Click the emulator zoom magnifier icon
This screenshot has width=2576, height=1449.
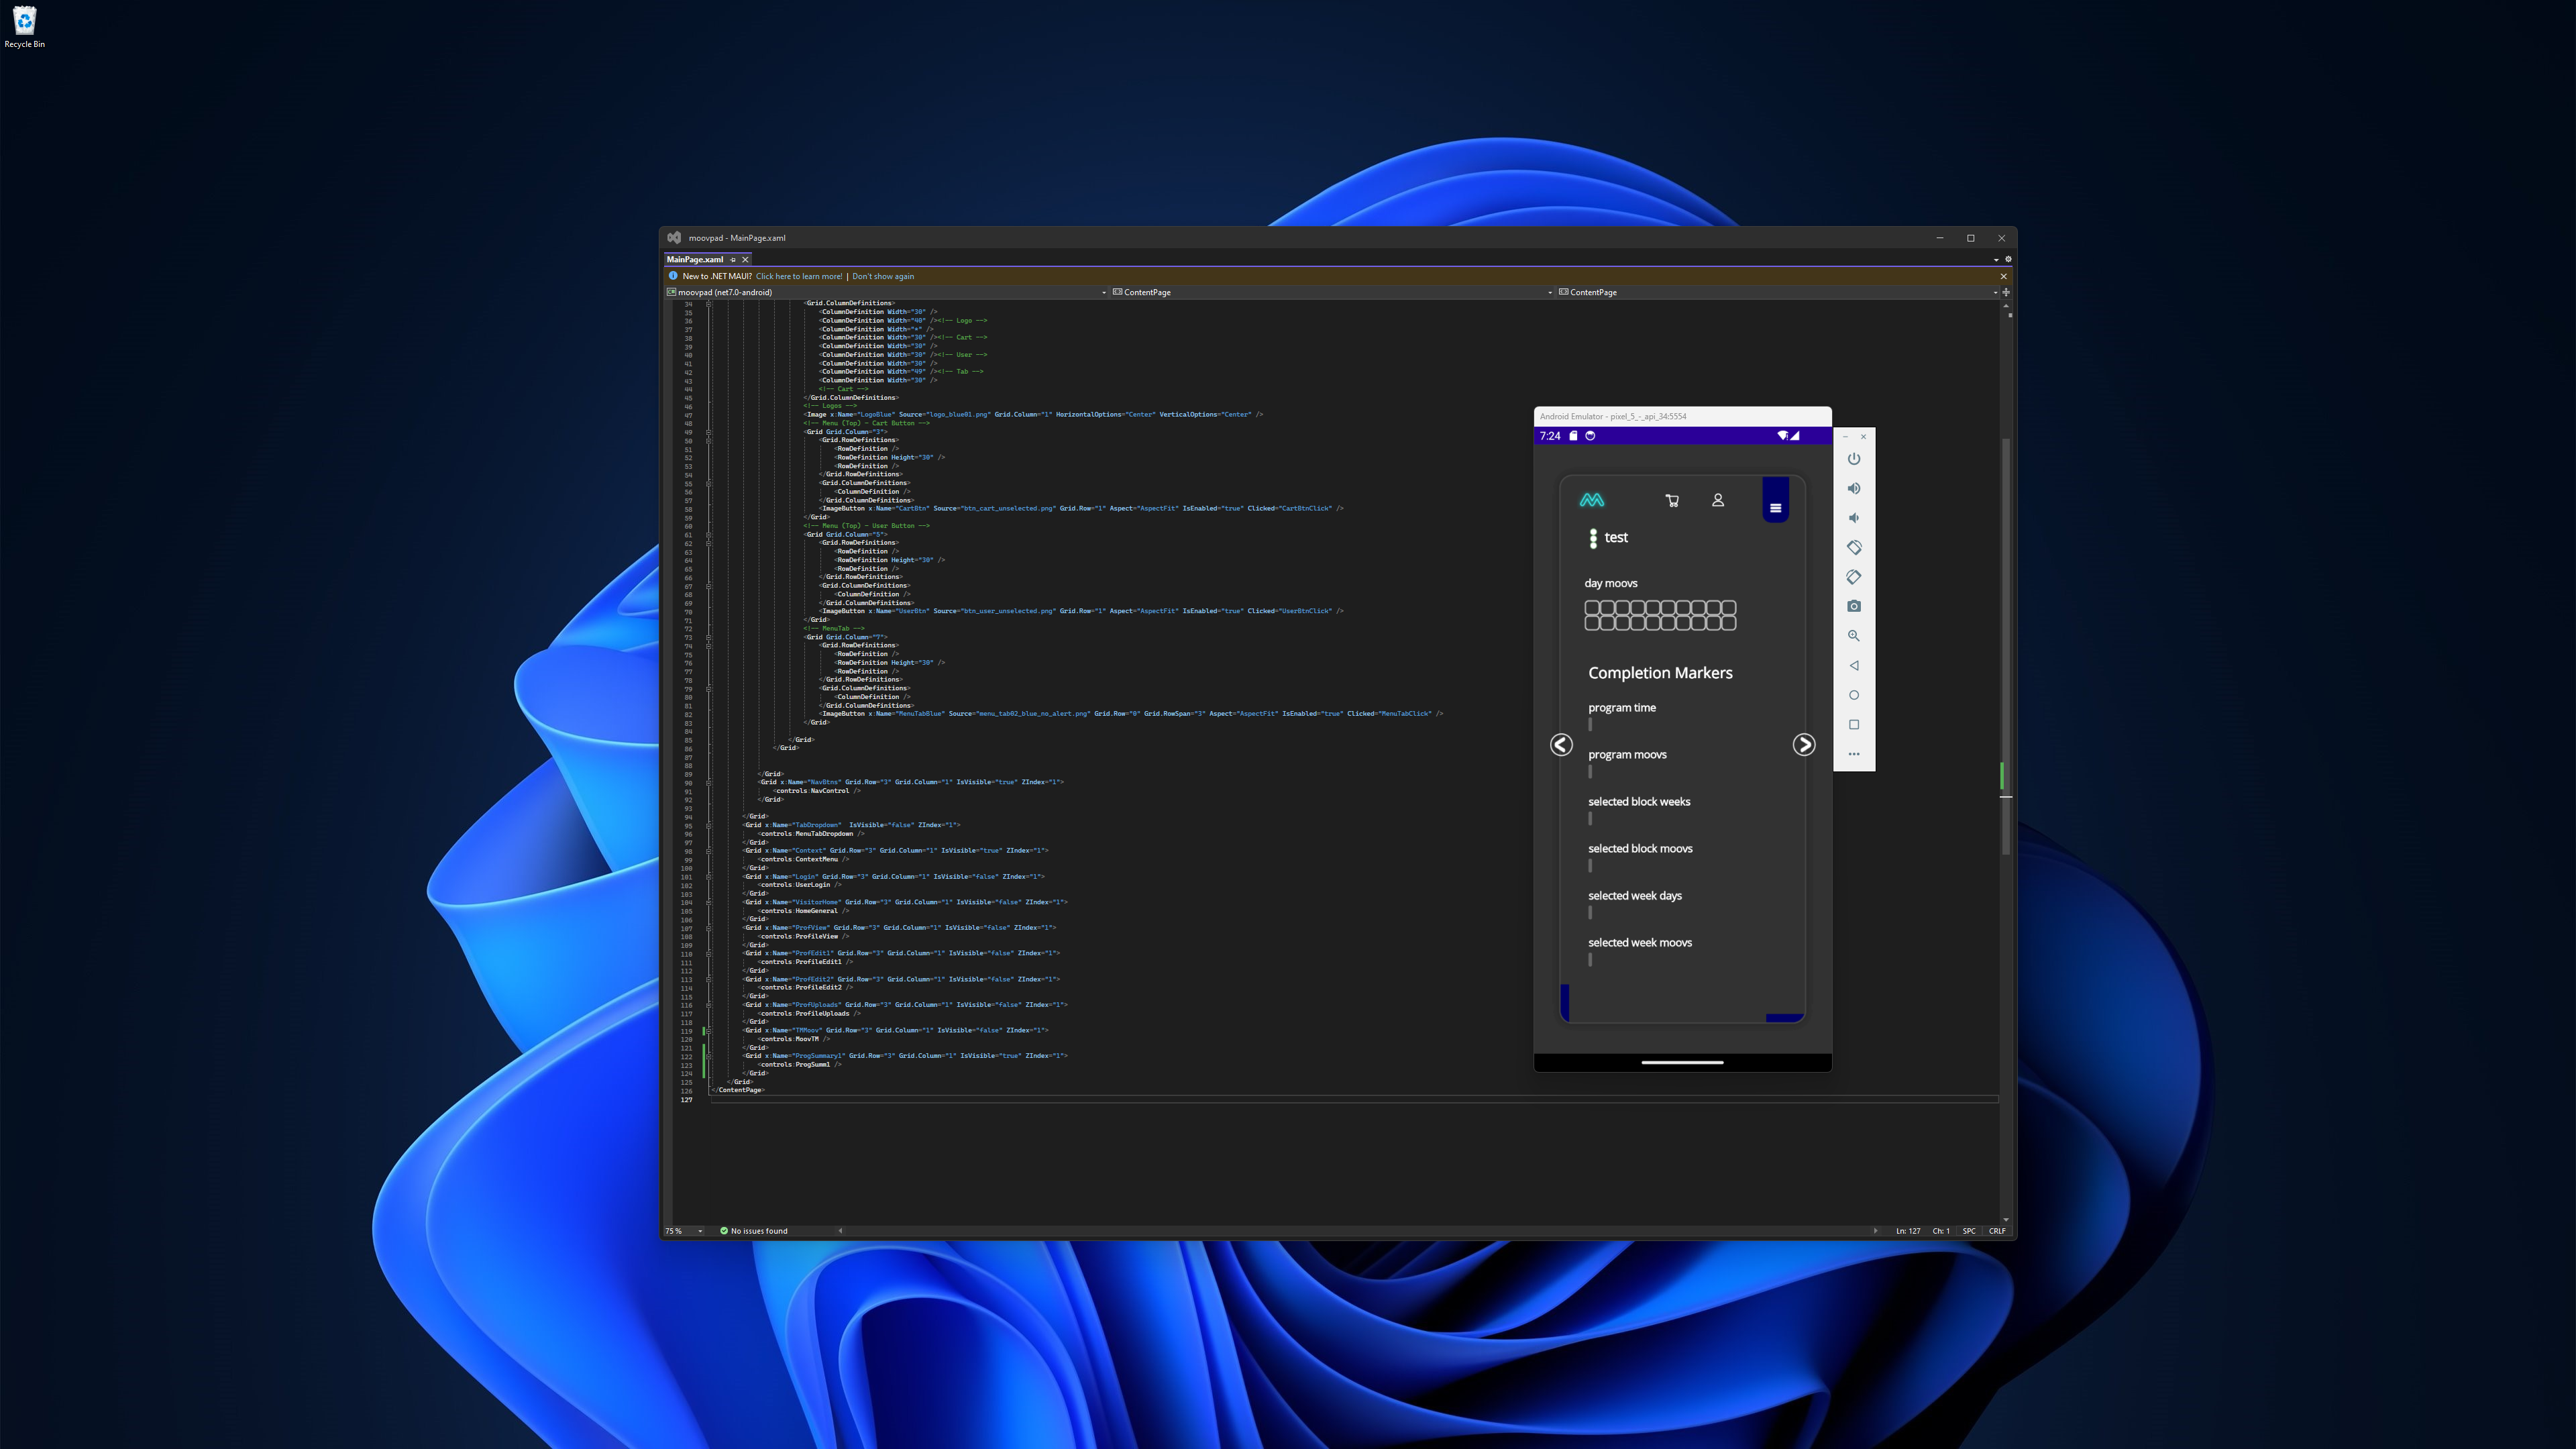click(x=1854, y=636)
